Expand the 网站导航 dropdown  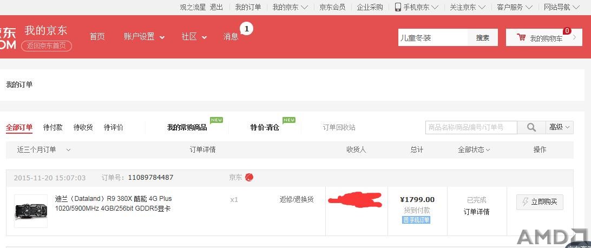(x=562, y=7)
